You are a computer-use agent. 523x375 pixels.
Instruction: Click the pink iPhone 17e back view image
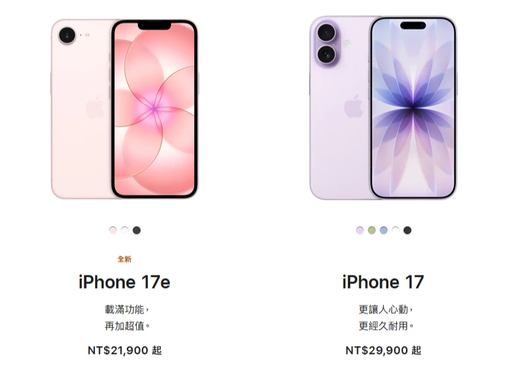pos(81,109)
